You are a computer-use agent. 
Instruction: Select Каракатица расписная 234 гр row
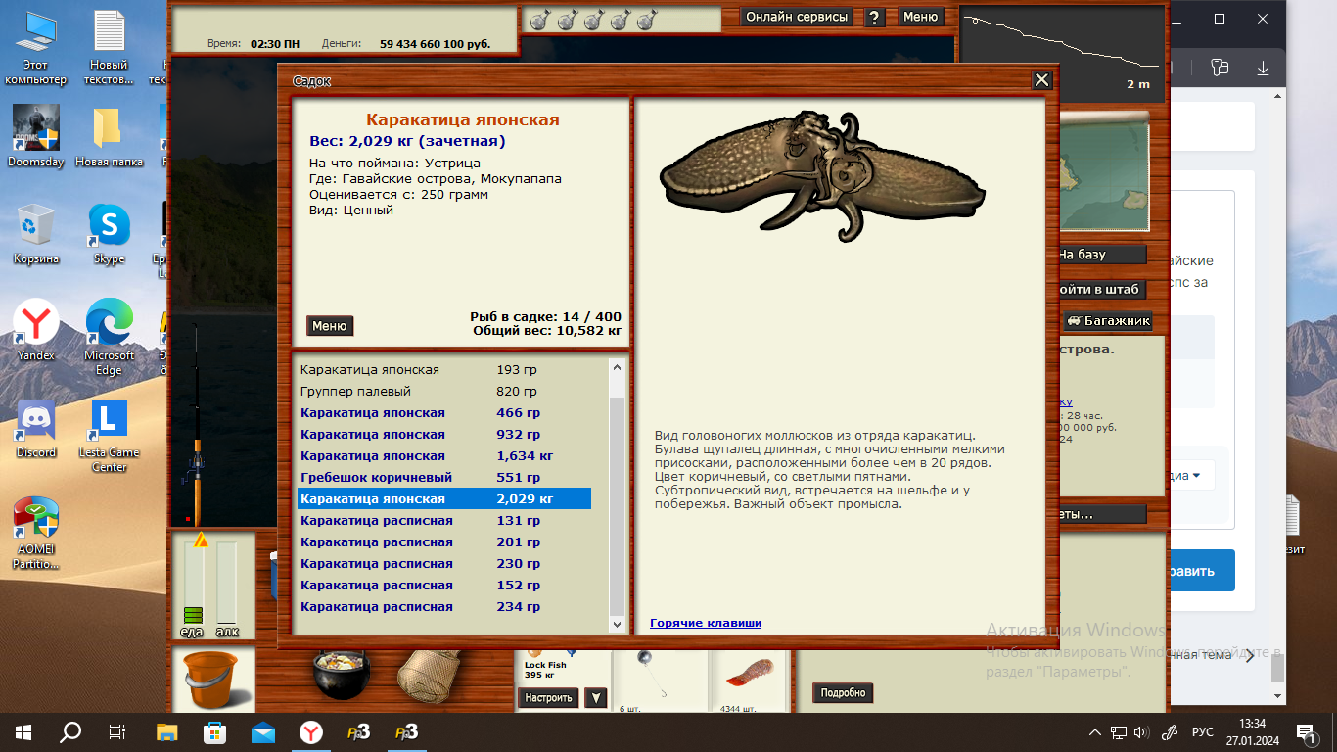444,607
